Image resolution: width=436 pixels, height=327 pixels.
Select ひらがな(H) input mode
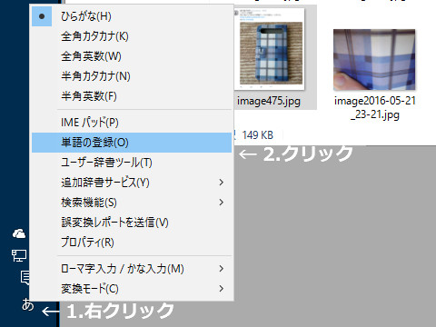[x=132, y=16]
